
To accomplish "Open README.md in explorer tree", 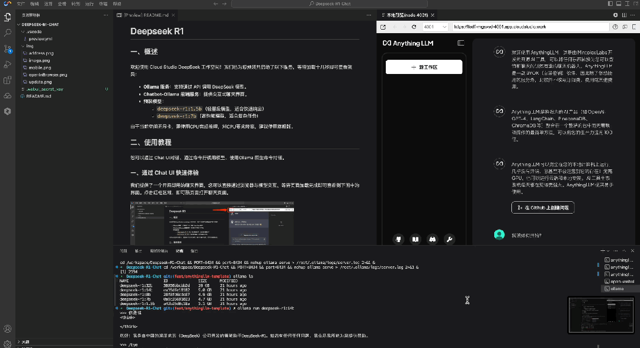I will coord(39,96).
